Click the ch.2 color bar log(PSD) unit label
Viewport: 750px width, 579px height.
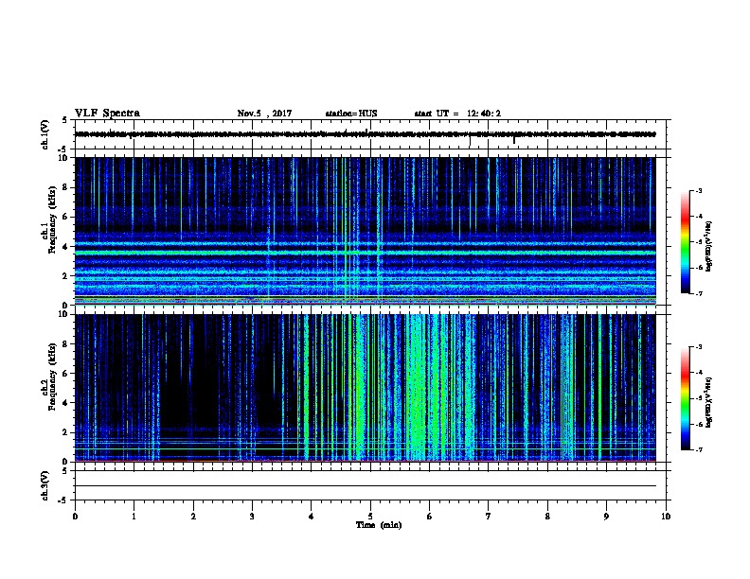[709, 402]
